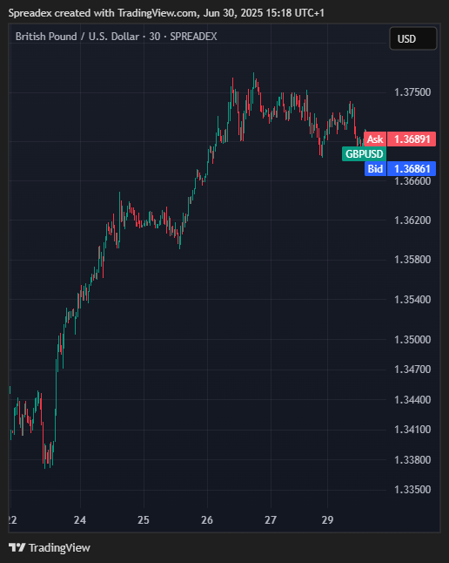Click the USD currency button
The image size is (449, 563).
point(413,38)
